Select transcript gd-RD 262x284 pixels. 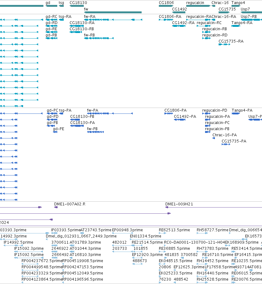51,26
